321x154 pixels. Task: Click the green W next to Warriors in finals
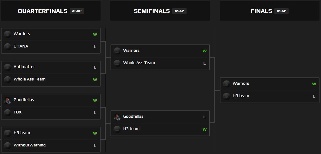[314, 84]
